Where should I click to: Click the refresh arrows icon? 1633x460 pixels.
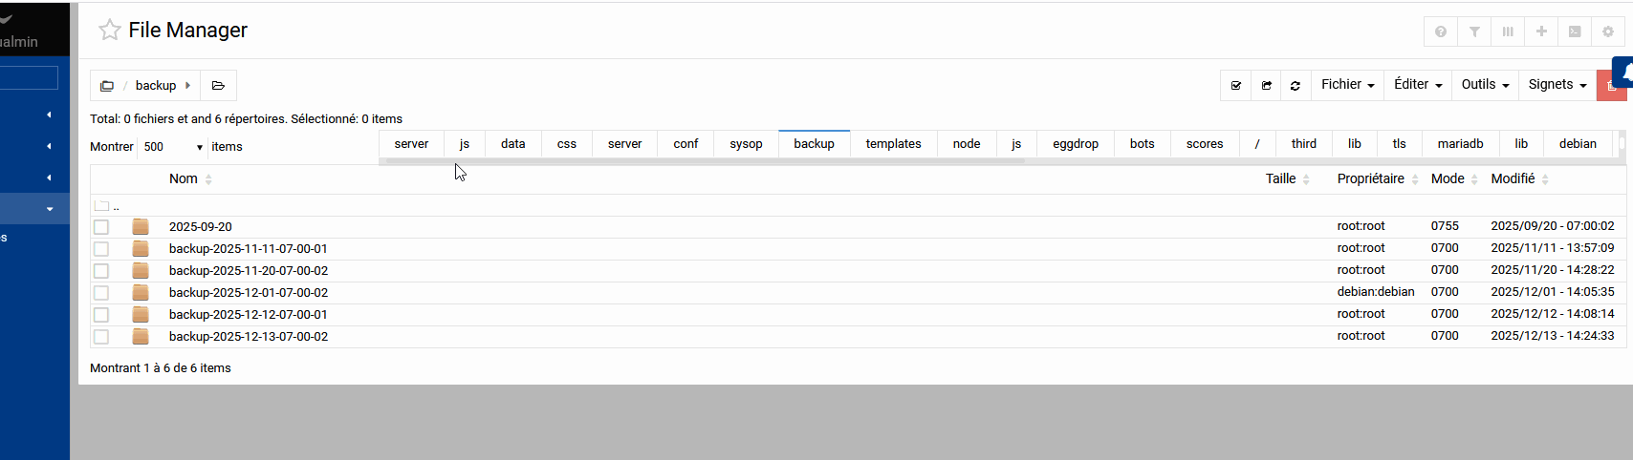(x=1296, y=85)
